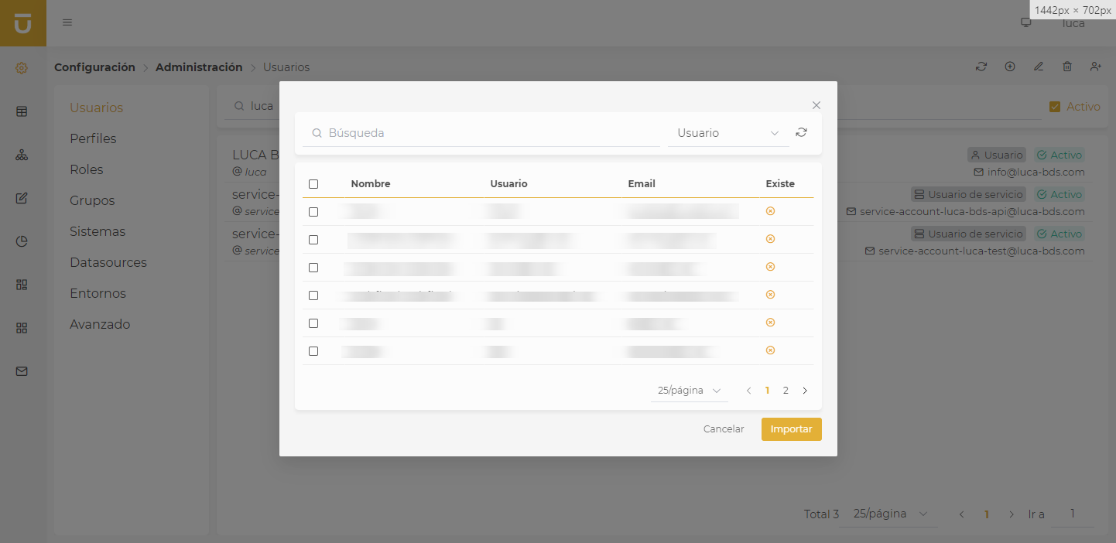Check the first row checkbox in import table

(313, 211)
